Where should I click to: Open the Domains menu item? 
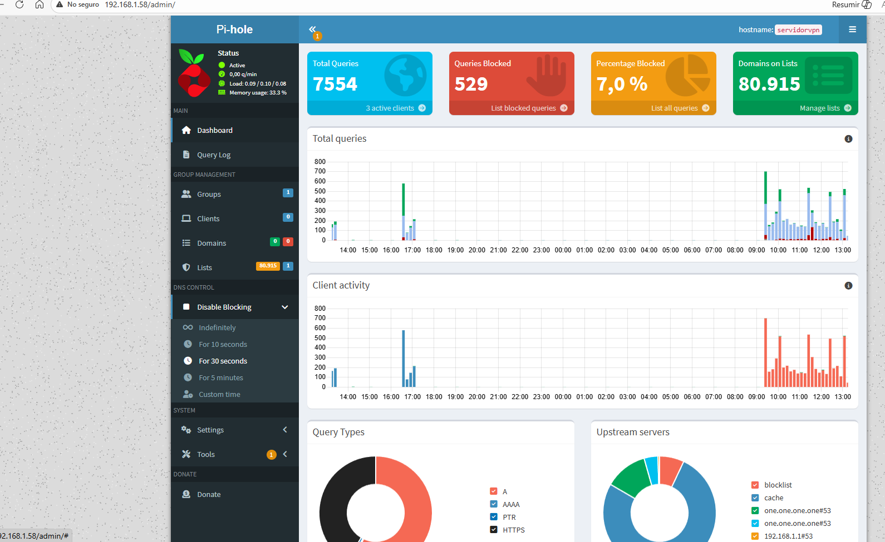(x=212, y=243)
